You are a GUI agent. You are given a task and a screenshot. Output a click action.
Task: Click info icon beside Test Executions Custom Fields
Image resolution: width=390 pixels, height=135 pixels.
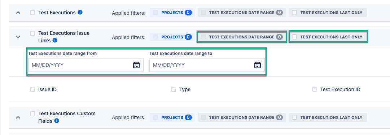(57, 121)
